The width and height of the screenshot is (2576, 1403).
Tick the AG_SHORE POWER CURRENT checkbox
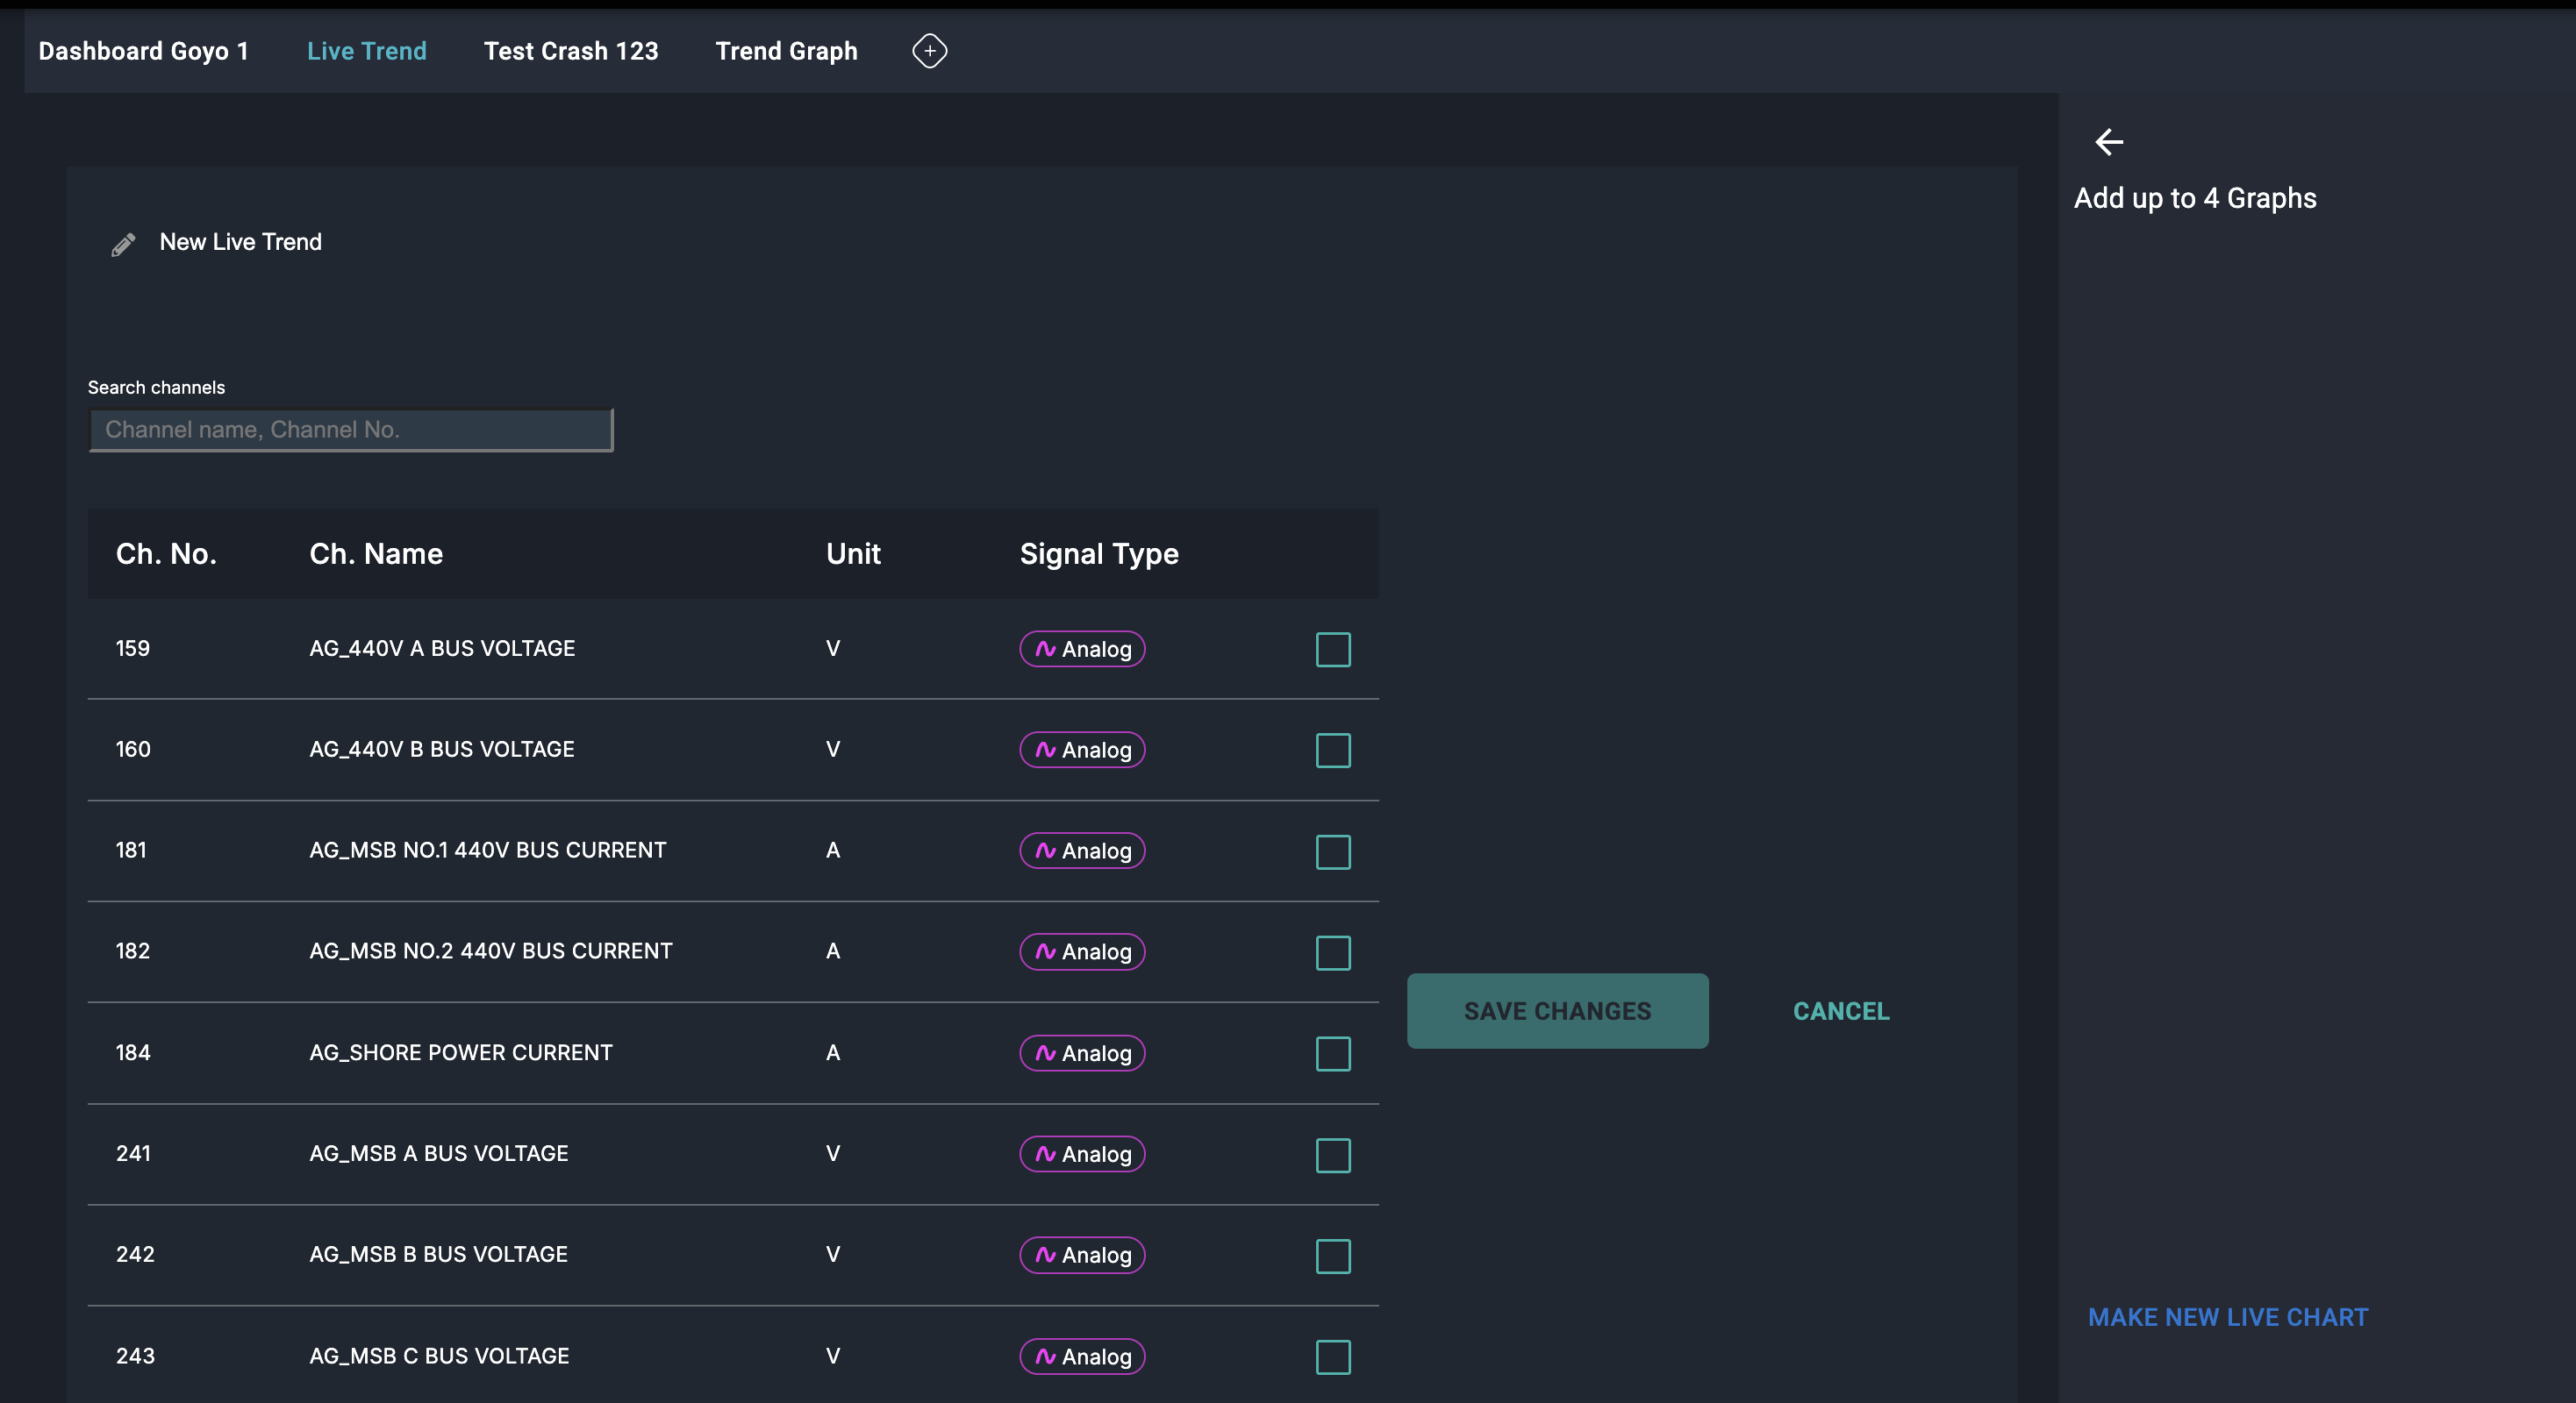tap(1333, 1053)
